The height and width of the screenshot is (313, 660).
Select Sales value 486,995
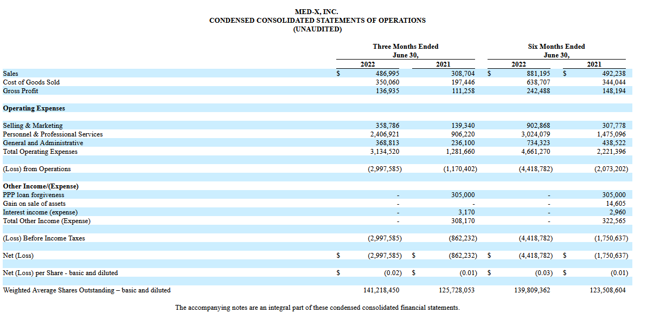tap(387, 74)
